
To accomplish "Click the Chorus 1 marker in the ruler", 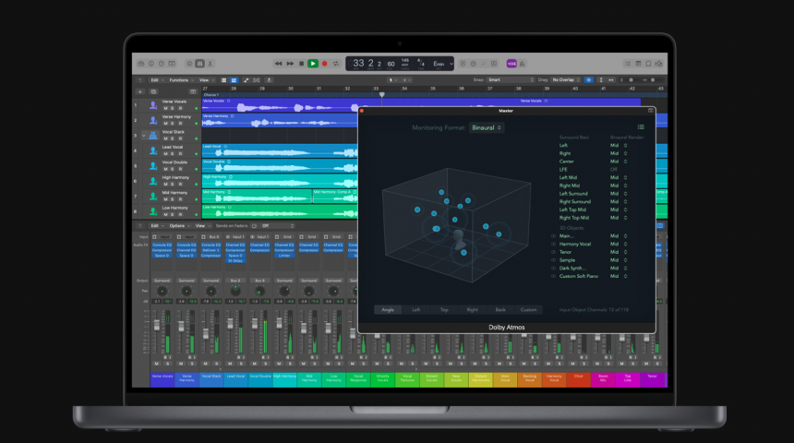I will click(x=211, y=95).
